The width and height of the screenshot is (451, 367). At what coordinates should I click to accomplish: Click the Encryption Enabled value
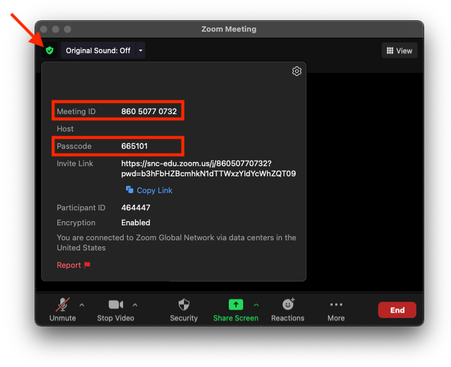point(136,222)
